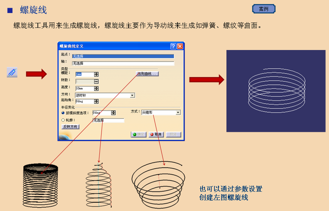Click the helix tool icon
The image size is (329, 211).
pyautogui.click(x=12, y=73)
